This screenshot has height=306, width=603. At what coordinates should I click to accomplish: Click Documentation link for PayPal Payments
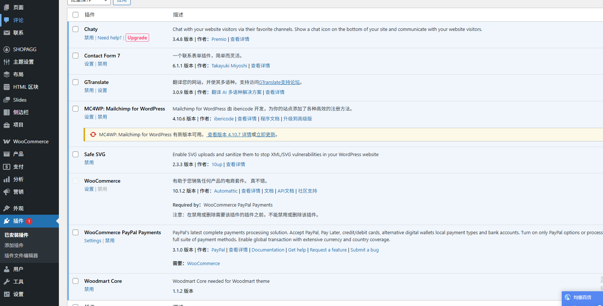pyautogui.click(x=268, y=250)
